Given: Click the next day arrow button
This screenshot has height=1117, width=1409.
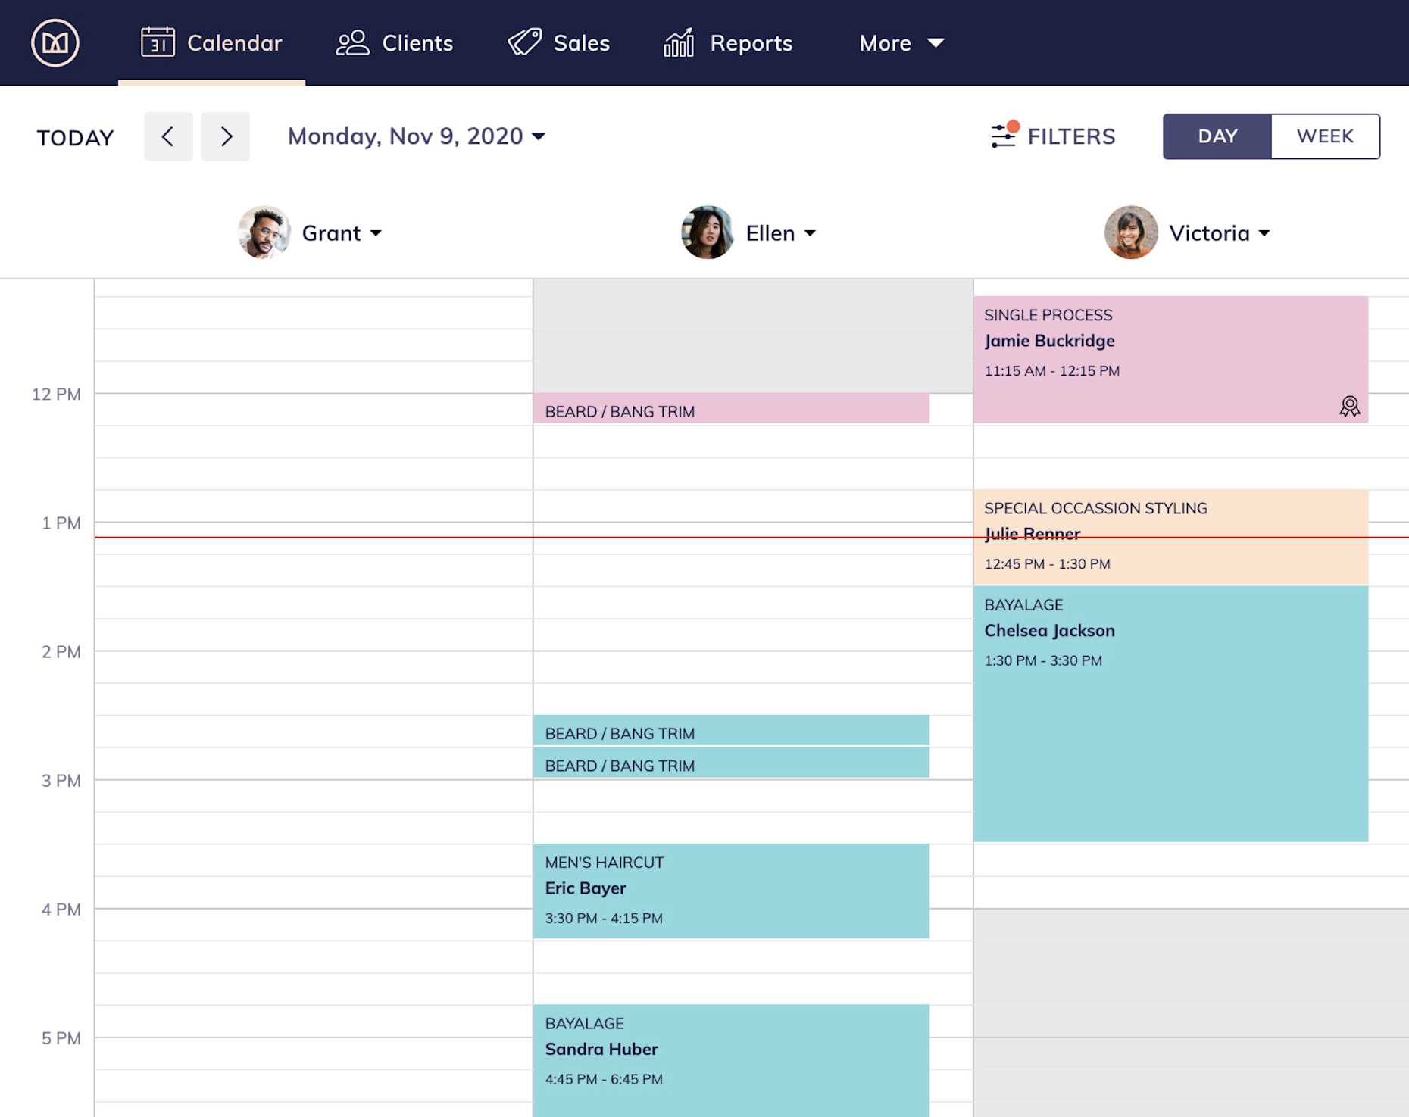Looking at the screenshot, I should pyautogui.click(x=225, y=136).
